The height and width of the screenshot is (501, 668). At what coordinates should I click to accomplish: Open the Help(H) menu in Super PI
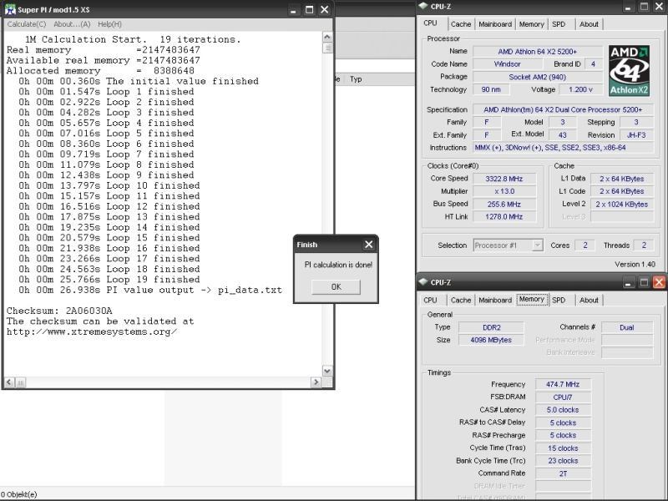(109, 24)
